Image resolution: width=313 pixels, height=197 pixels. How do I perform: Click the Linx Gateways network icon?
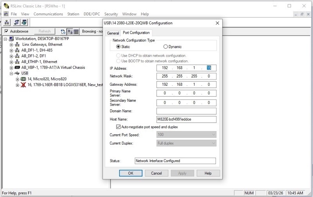[x=17, y=44]
